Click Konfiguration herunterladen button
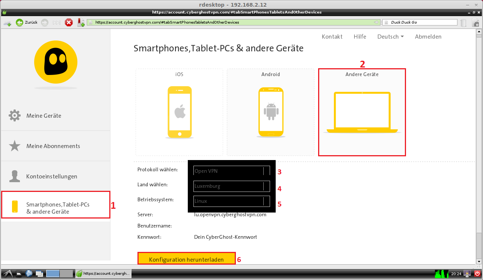The image size is (483, 280). 186,259
